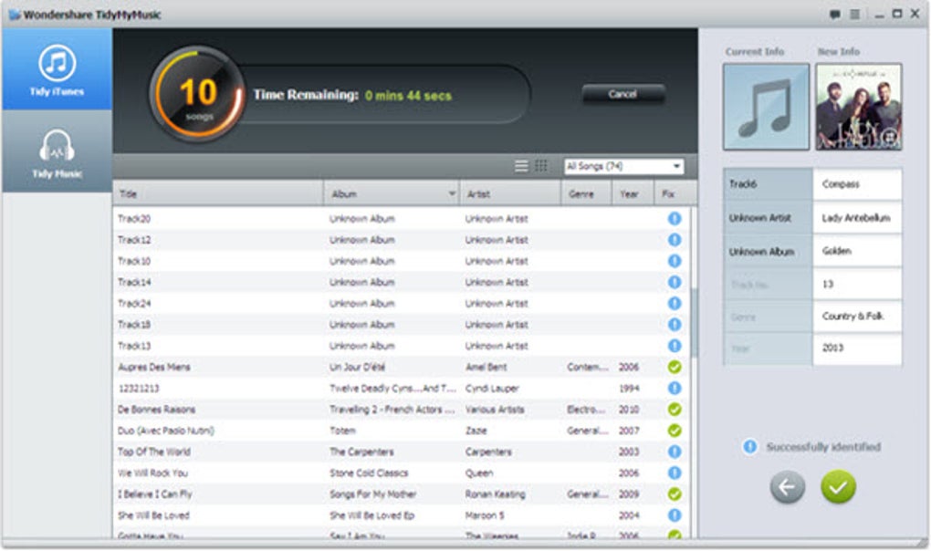This screenshot has width=931, height=551.
Task: Click the 10 songs progress dial
Action: (x=197, y=94)
